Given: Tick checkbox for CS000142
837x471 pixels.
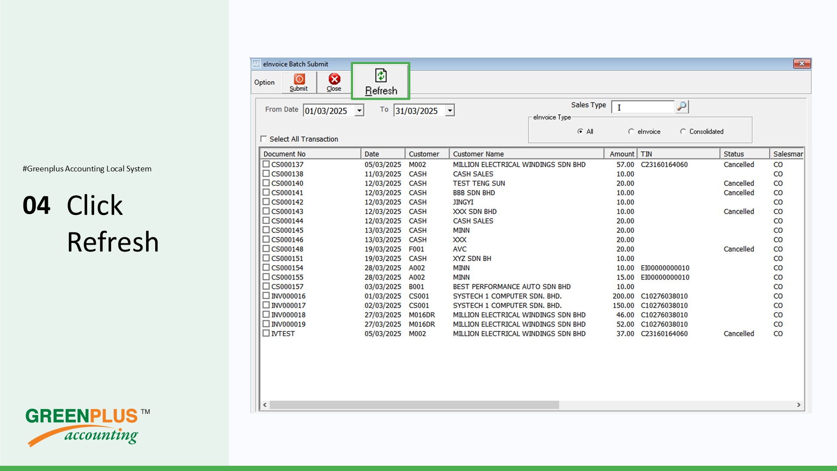Looking at the screenshot, I should pyautogui.click(x=266, y=201).
